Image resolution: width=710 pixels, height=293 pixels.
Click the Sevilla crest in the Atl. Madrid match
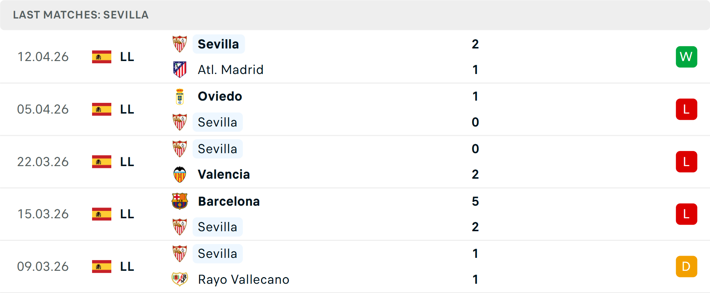180,44
